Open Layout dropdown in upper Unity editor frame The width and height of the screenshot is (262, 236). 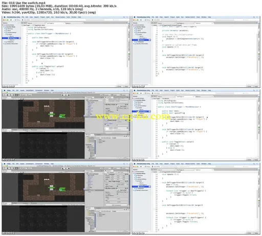pyautogui.click(x=125, y=95)
